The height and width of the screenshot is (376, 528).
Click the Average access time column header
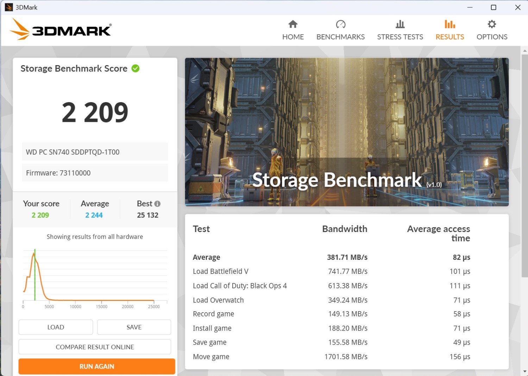tap(439, 233)
